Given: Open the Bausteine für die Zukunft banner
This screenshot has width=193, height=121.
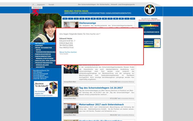Looking at the screenshot, I should [46, 89].
